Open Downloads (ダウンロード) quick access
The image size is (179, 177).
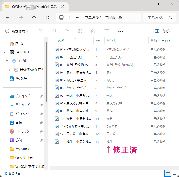(20, 105)
